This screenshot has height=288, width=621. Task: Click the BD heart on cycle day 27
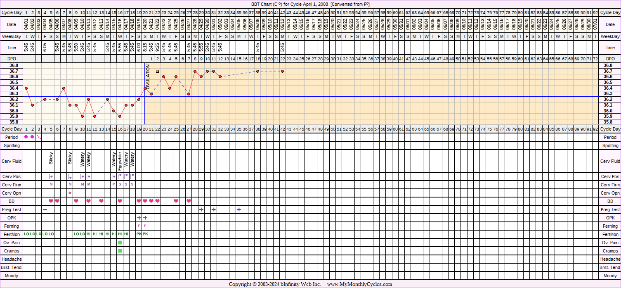(x=189, y=201)
